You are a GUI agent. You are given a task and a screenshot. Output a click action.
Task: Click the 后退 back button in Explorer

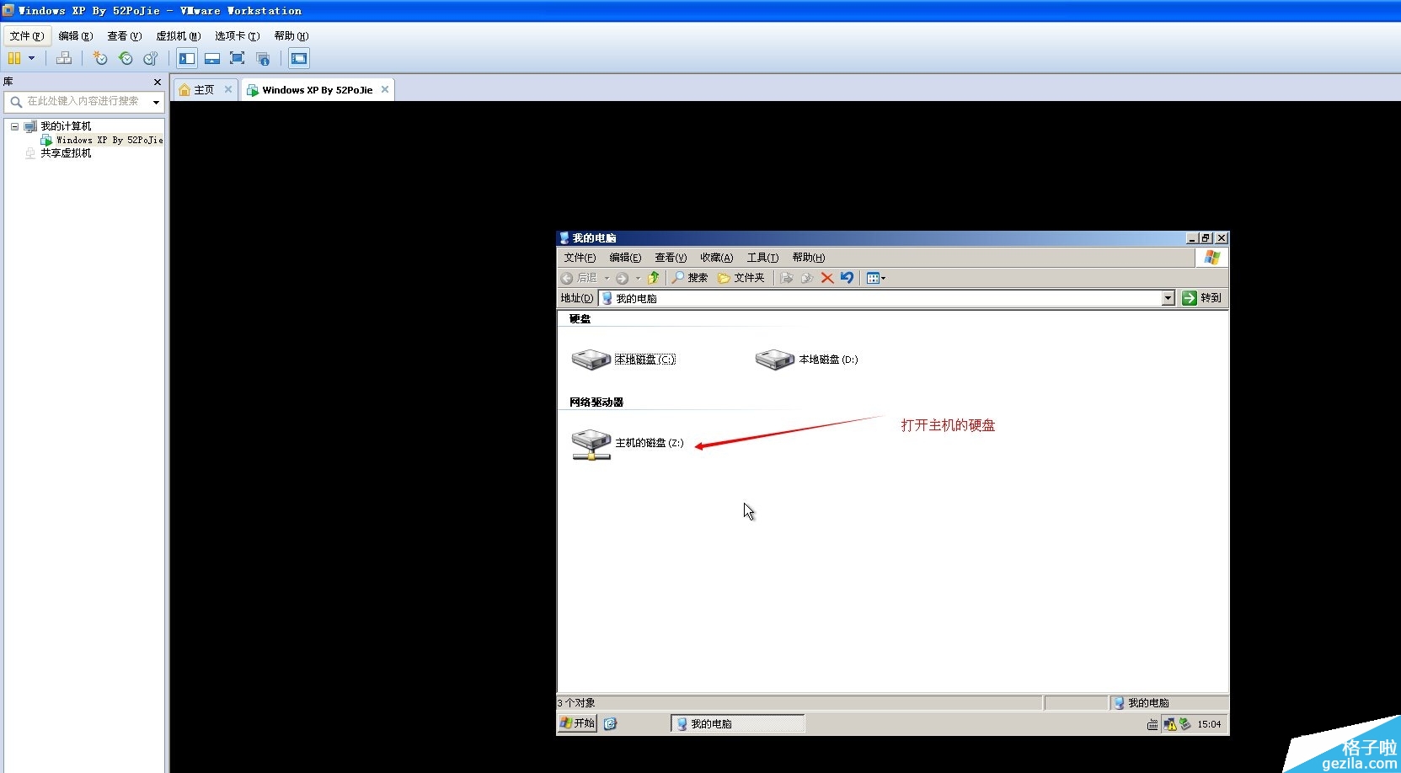tap(579, 278)
